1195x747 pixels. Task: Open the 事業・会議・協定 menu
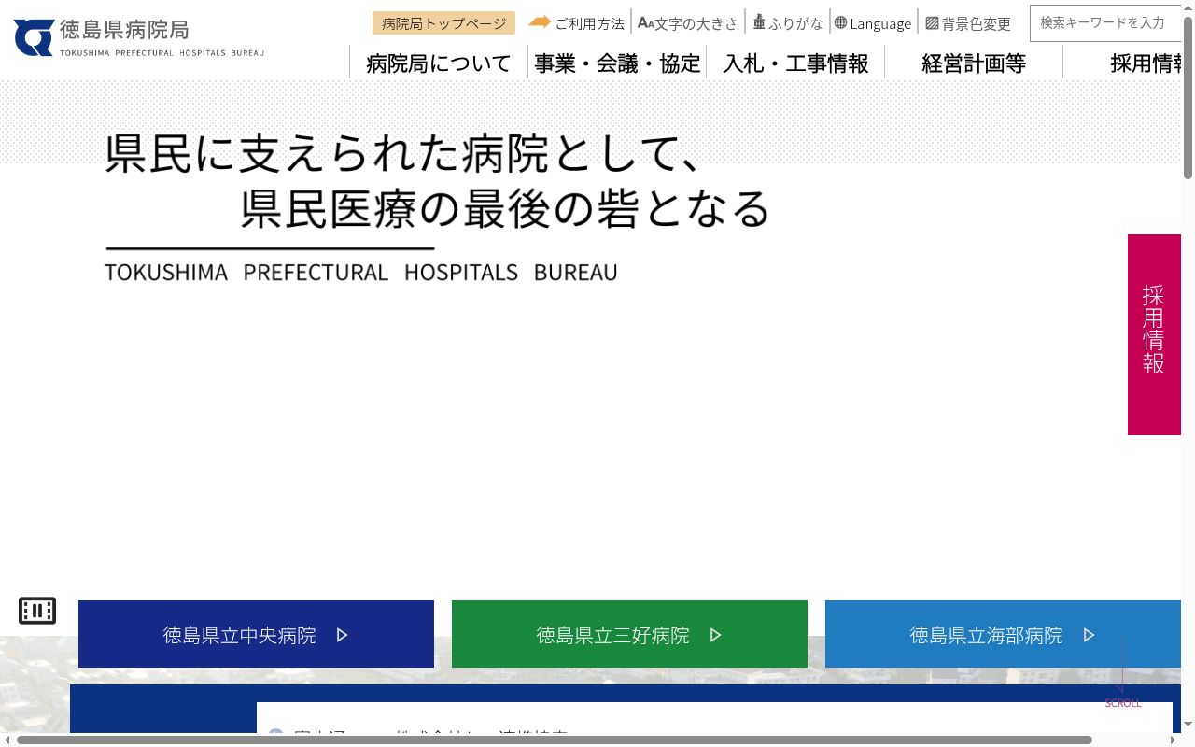(x=617, y=63)
